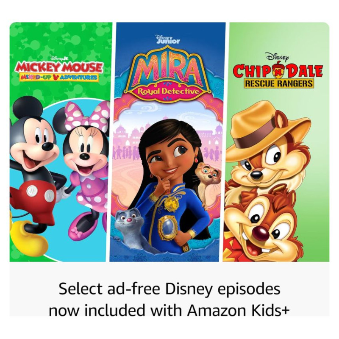Viewport: 339px width, 339px height.
Task: Click the Disney Junior logo above Mira
Action: click(x=168, y=39)
